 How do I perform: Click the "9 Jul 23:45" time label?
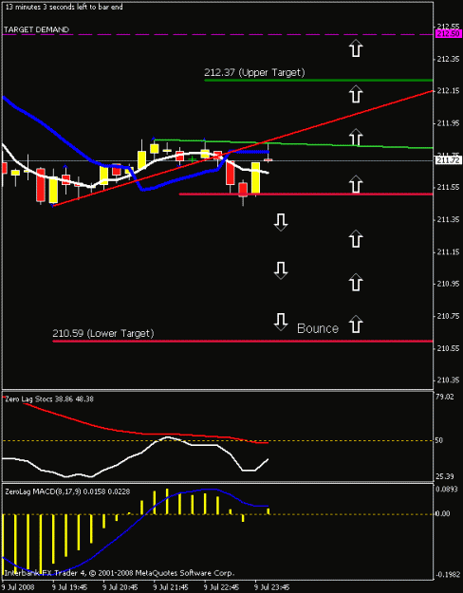coord(272,587)
